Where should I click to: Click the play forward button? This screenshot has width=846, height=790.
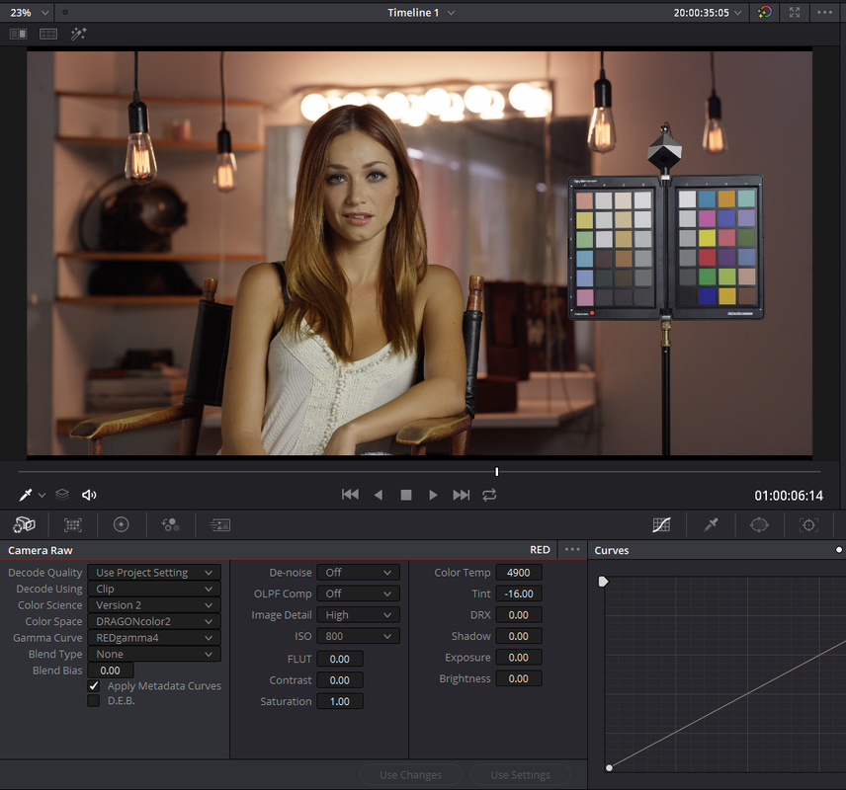tap(433, 495)
